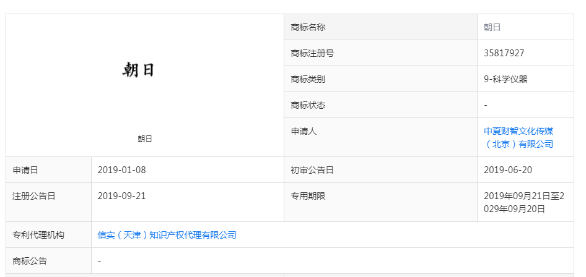
Task: Click the 商标注册号 label cell
Action: pos(380,53)
